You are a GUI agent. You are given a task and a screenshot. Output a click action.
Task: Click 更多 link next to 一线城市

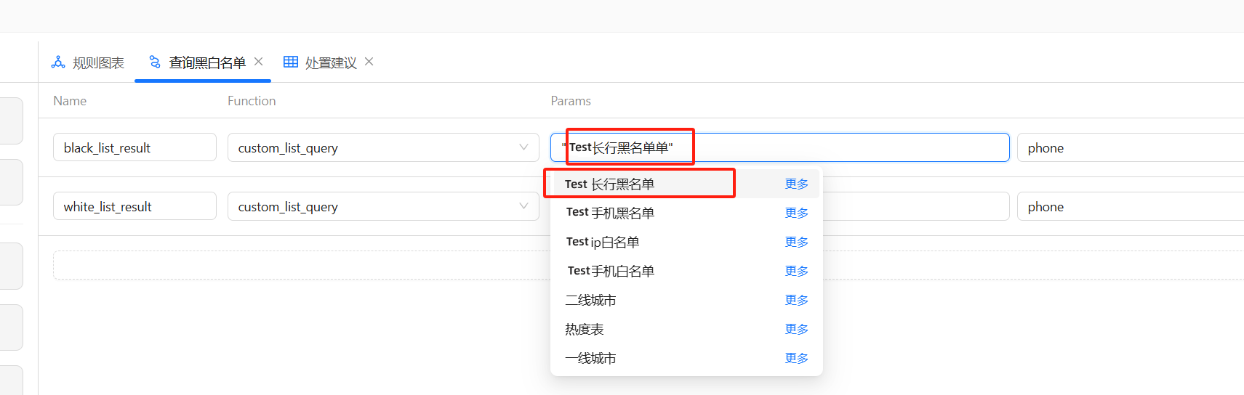coord(796,358)
